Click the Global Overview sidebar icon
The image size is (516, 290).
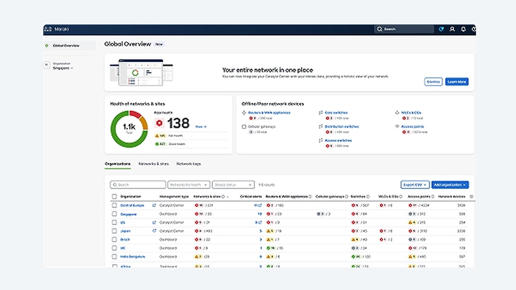click(46, 46)
